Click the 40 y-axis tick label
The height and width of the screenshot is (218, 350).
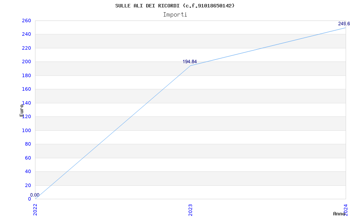[28, 171]
